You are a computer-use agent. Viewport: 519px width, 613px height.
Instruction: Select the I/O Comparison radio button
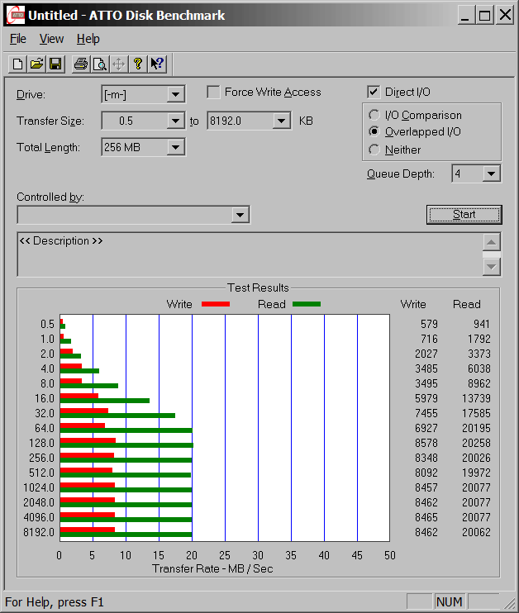[x=374, y=116]
